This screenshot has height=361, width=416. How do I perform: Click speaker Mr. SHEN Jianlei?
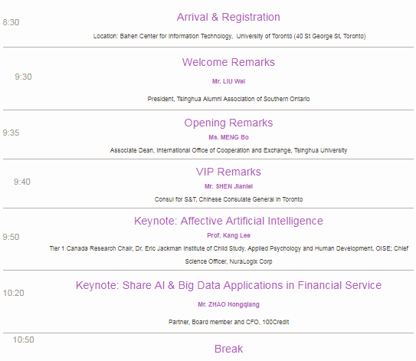pos(228,186)
